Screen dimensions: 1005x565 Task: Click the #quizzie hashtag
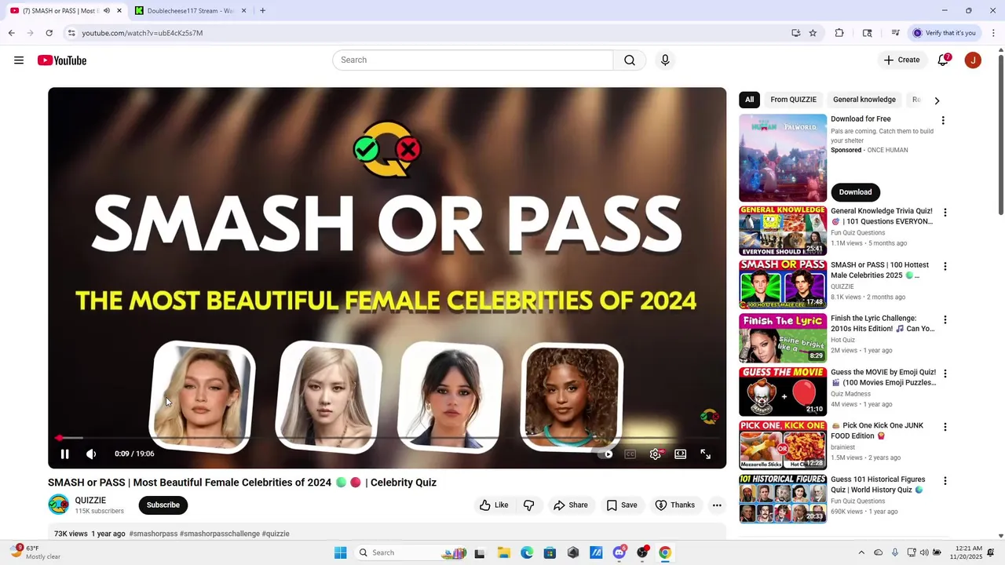click(x=276, y=534)
